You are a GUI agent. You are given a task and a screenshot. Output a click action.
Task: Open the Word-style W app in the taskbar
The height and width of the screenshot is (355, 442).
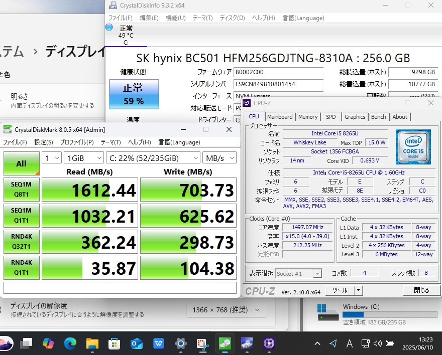click(x=158, y=343)
